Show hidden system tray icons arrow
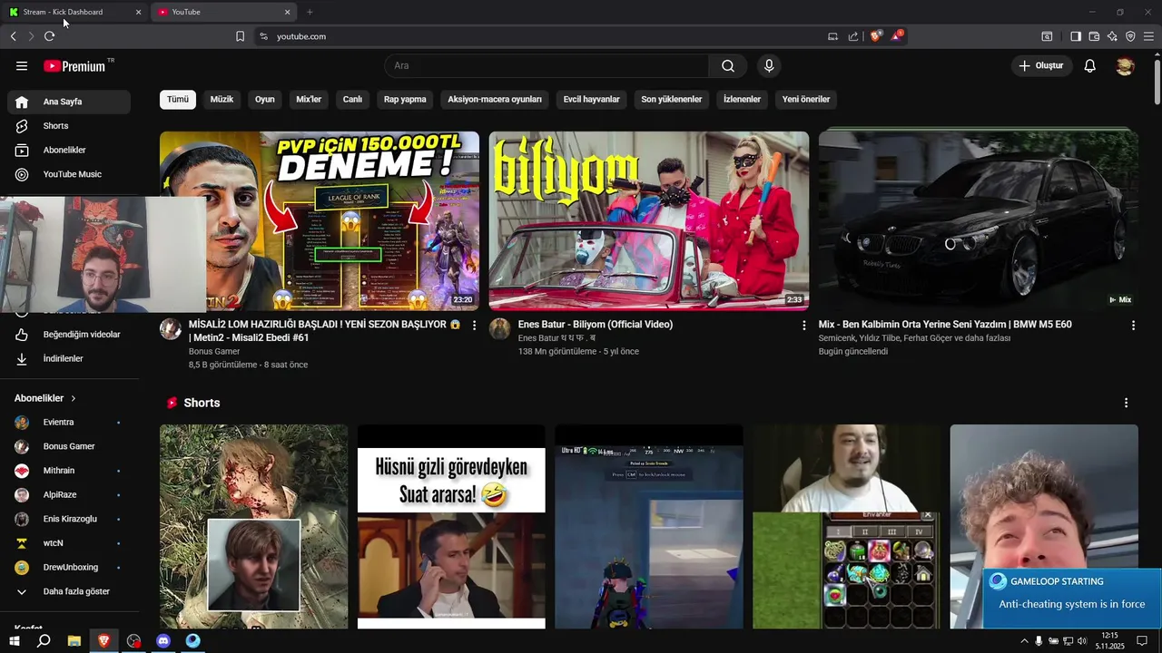The width and height of the screenshot is (1162, 653). [1025, 641]
